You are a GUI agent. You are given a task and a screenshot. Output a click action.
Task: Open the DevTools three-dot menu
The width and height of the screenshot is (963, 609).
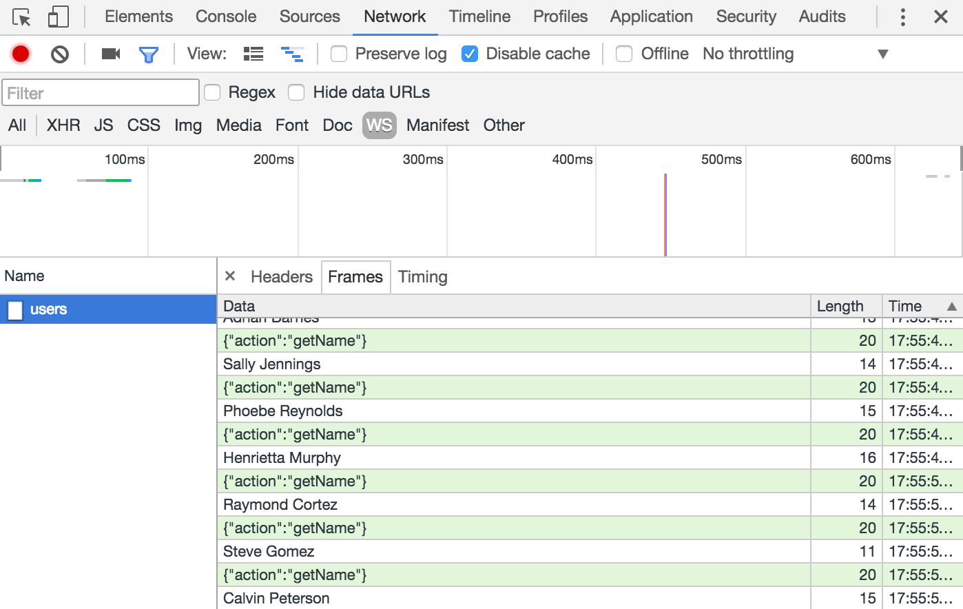click(902, 16)
